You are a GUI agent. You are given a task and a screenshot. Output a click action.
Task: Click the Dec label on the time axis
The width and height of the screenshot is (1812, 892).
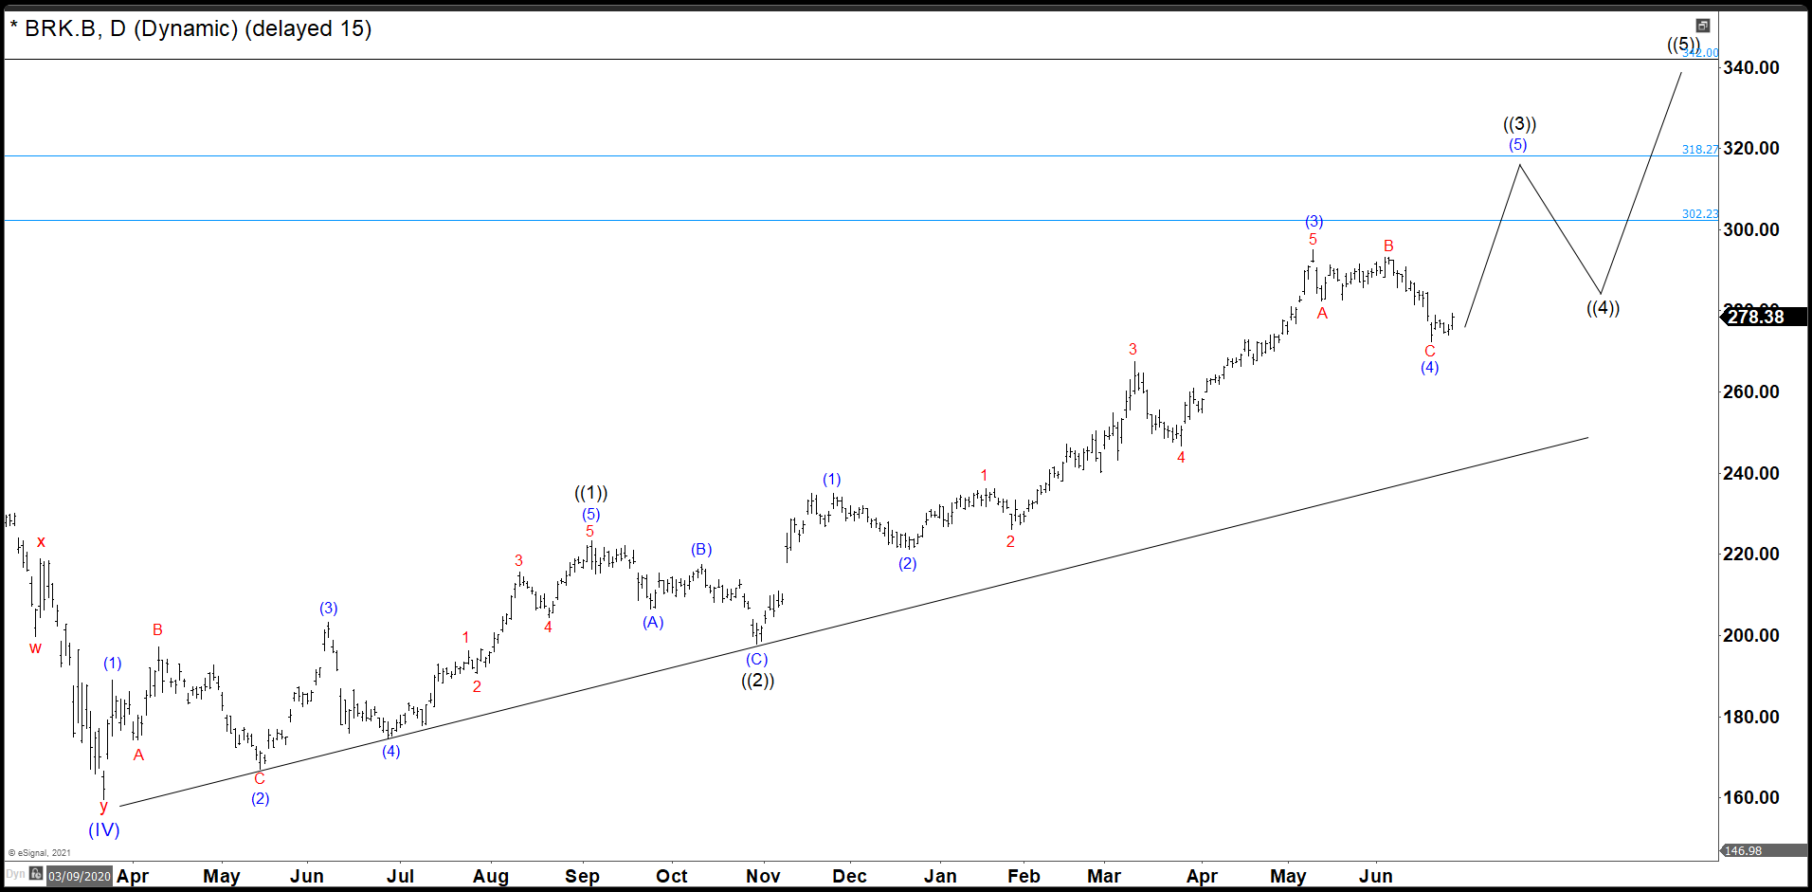(x=849, y=877)
